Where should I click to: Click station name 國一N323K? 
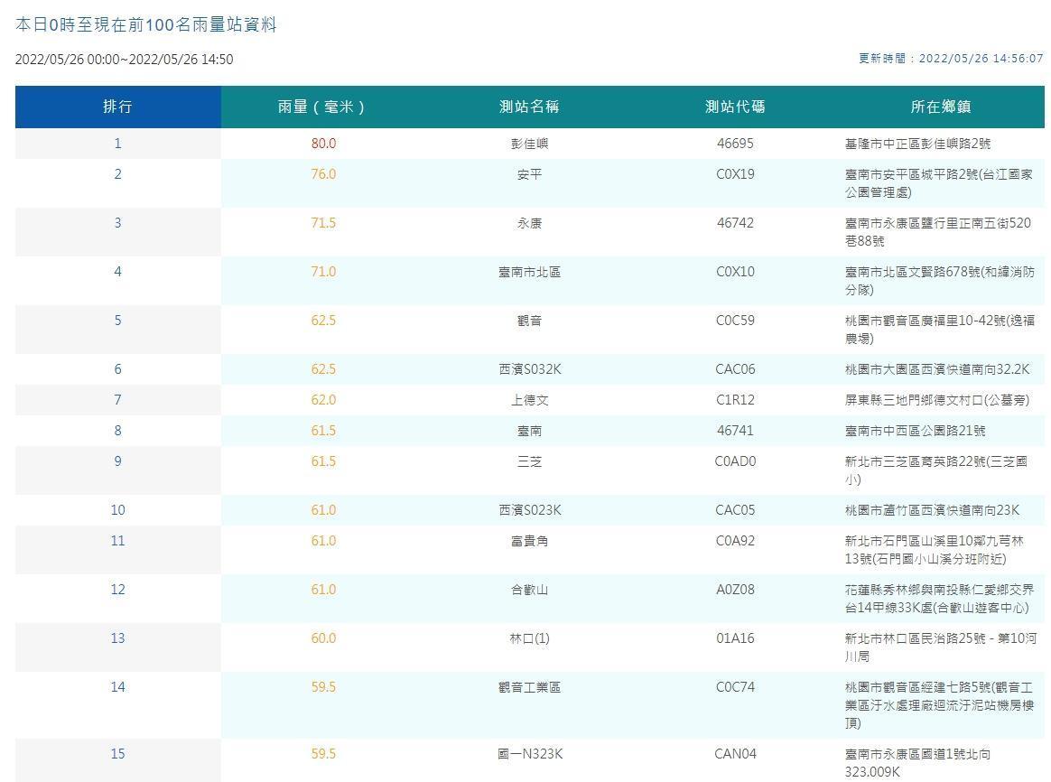530,755
